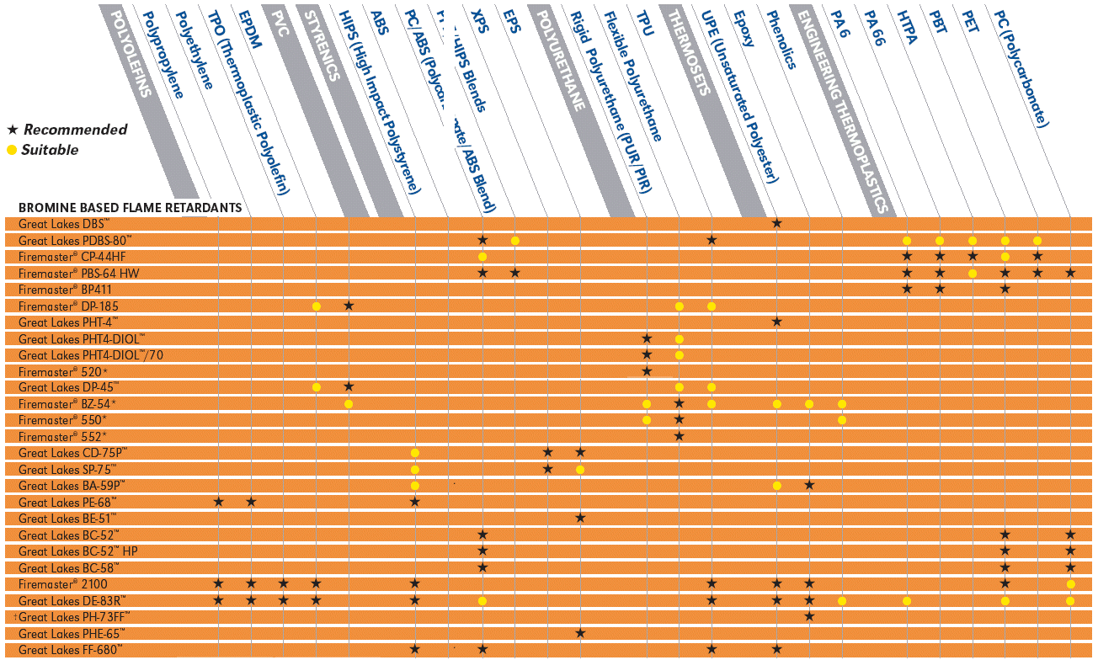The height and width of the screenshot is (660, 1098).
Task: Select the Firemaster 2100 row label
Action: point(63,584)
